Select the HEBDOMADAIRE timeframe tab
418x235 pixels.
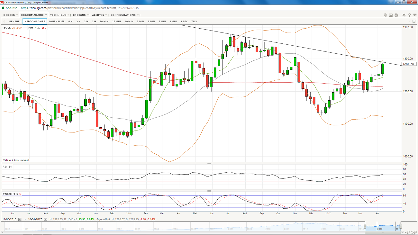click(x=35, y=22)
